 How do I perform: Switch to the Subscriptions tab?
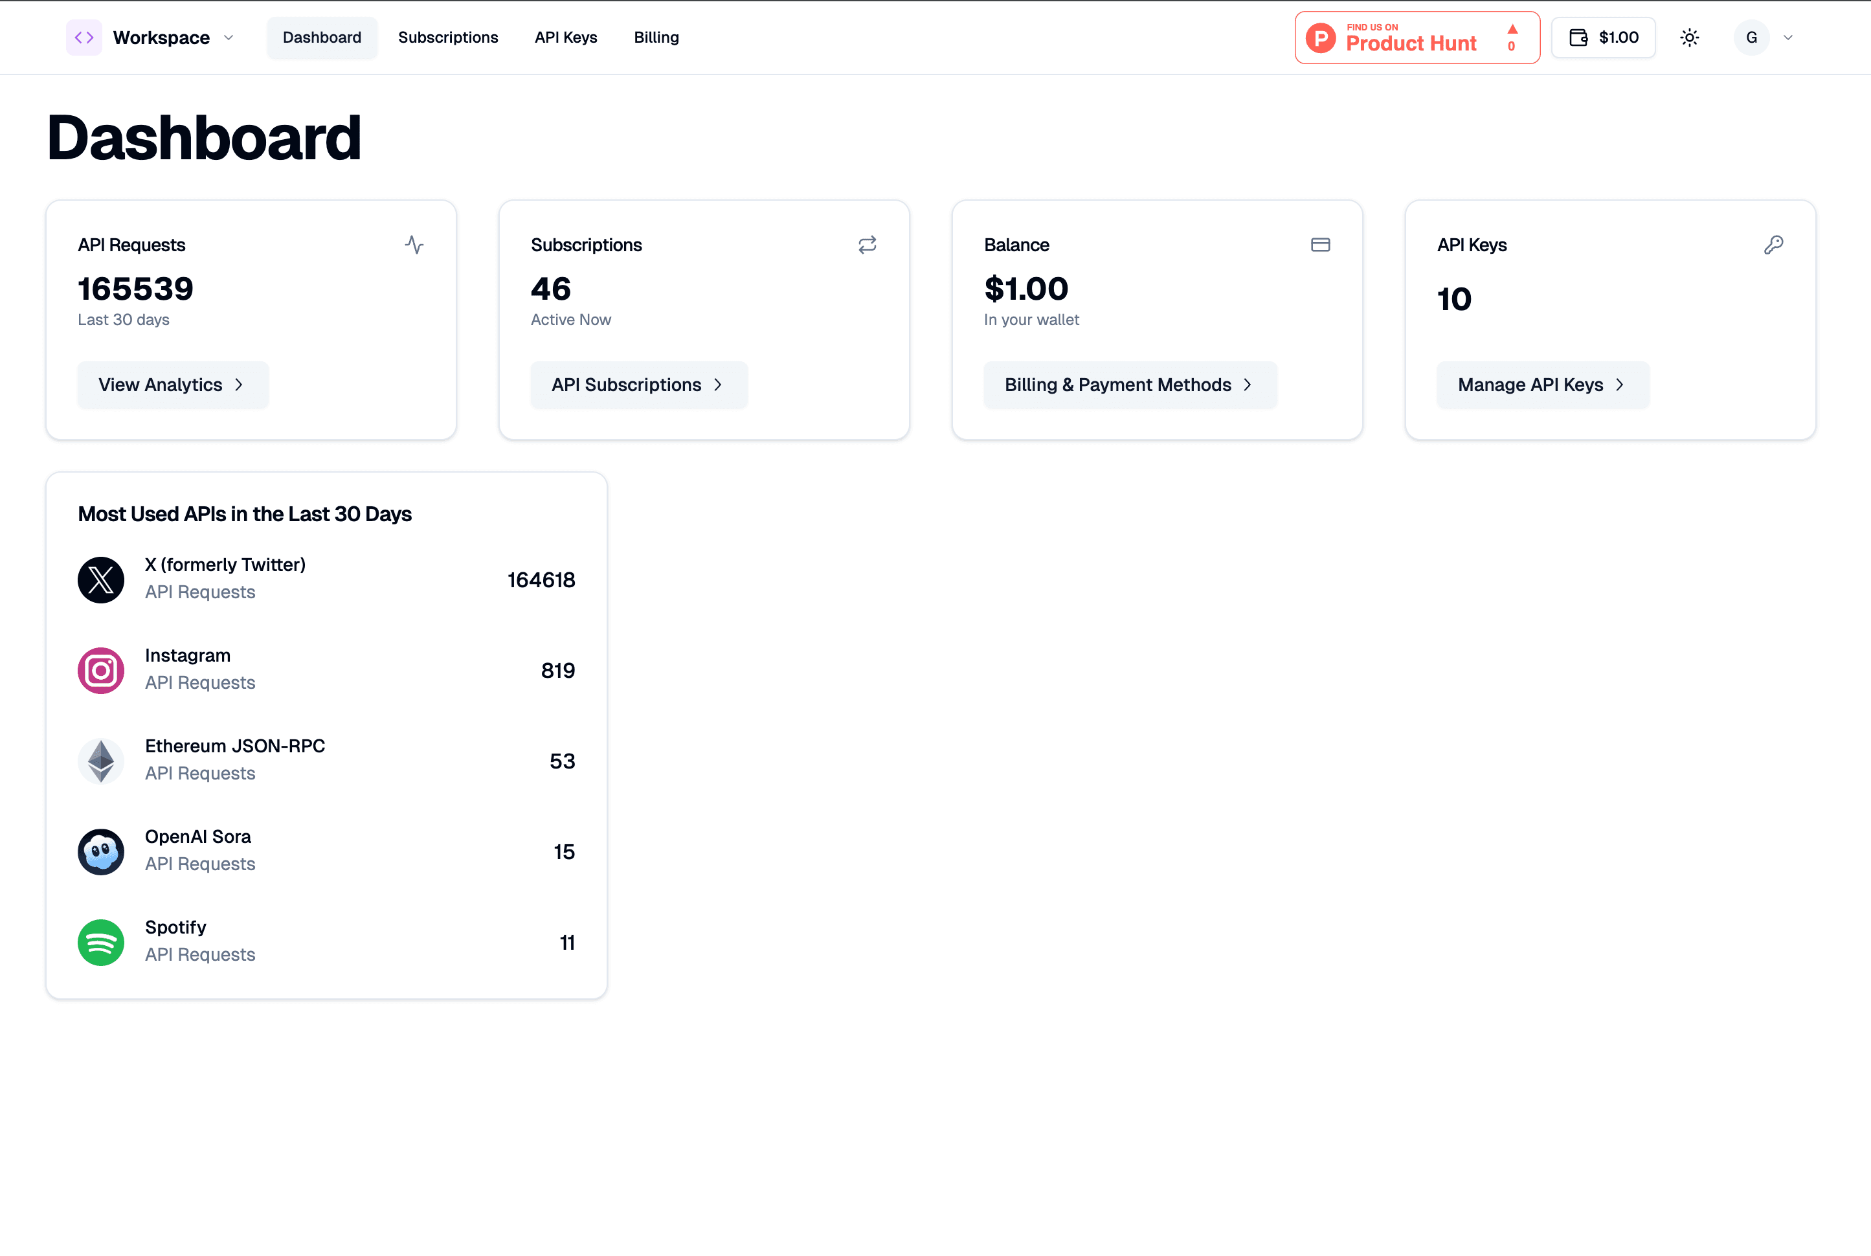[x=449, y=37]
